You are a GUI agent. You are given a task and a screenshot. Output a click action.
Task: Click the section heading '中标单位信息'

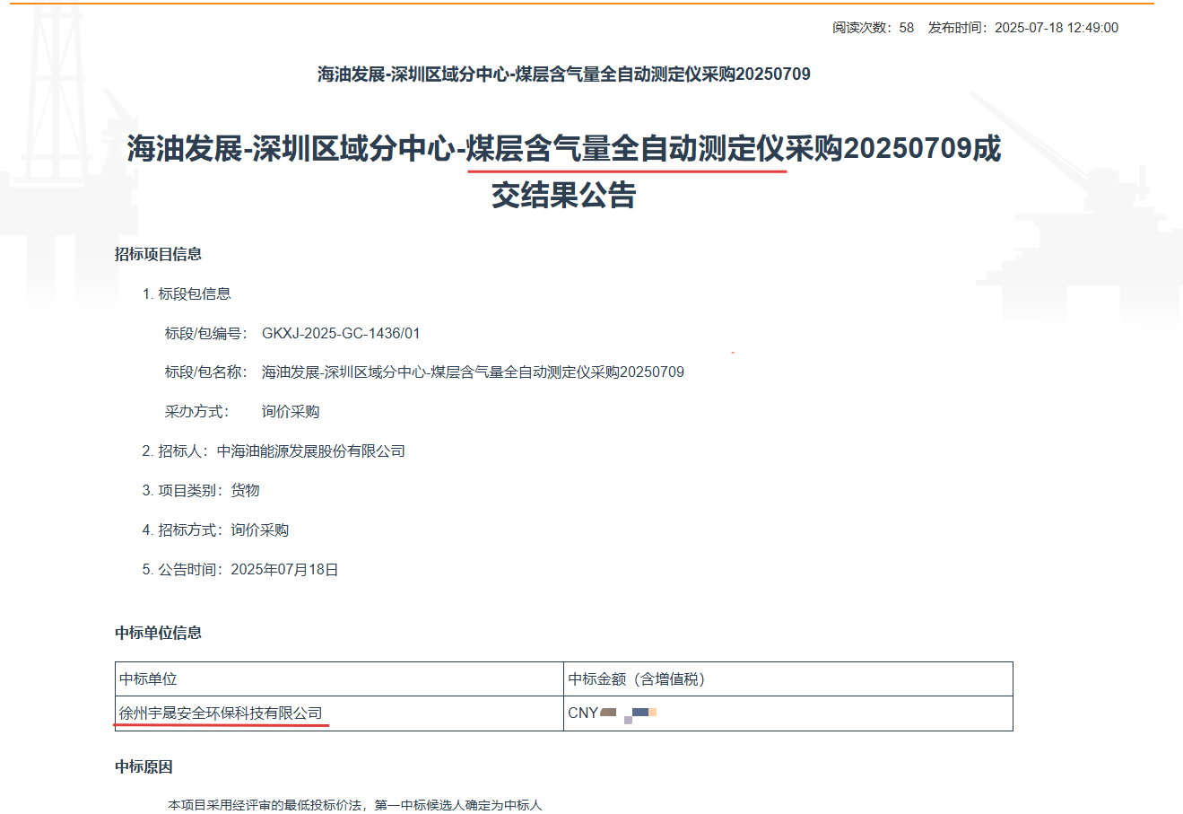click(158, 633)
